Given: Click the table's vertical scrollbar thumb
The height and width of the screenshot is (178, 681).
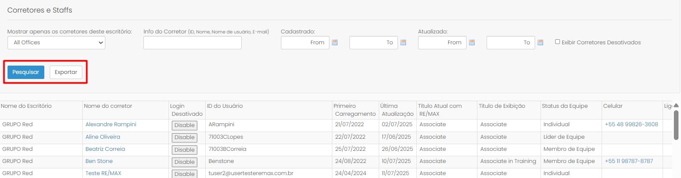Looking at the screenshot, I should click(676, 125).
